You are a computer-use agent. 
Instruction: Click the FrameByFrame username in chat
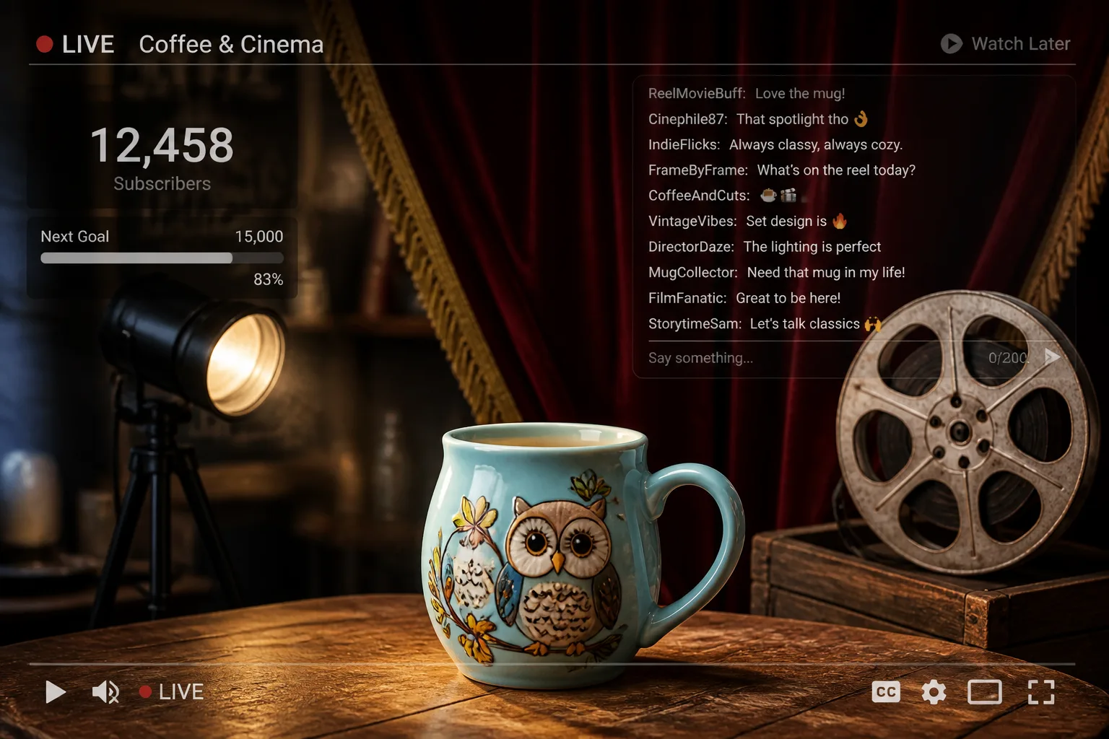pyautogui.click(x=698, y=170)
